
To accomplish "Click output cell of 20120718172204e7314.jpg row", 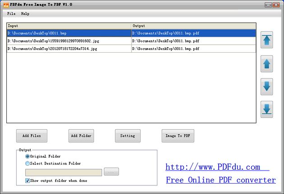I will (194, 49).
